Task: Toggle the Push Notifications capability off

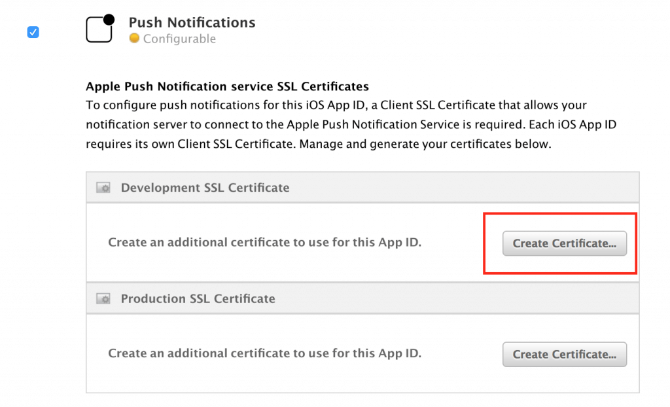Action: (x=33, y=31)
